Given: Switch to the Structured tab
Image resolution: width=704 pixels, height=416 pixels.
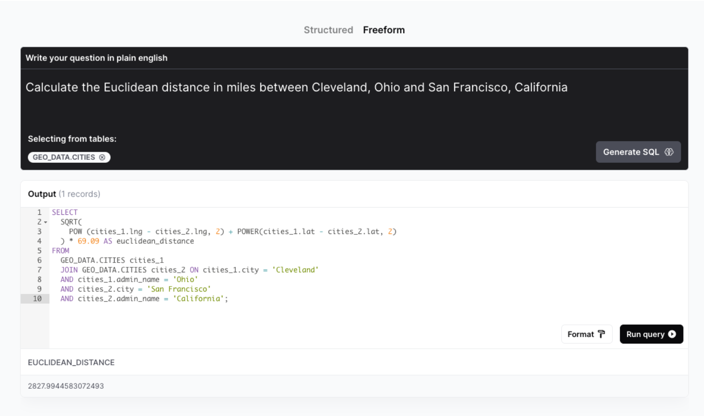Looking at the screenshot, I should (328, 30).
